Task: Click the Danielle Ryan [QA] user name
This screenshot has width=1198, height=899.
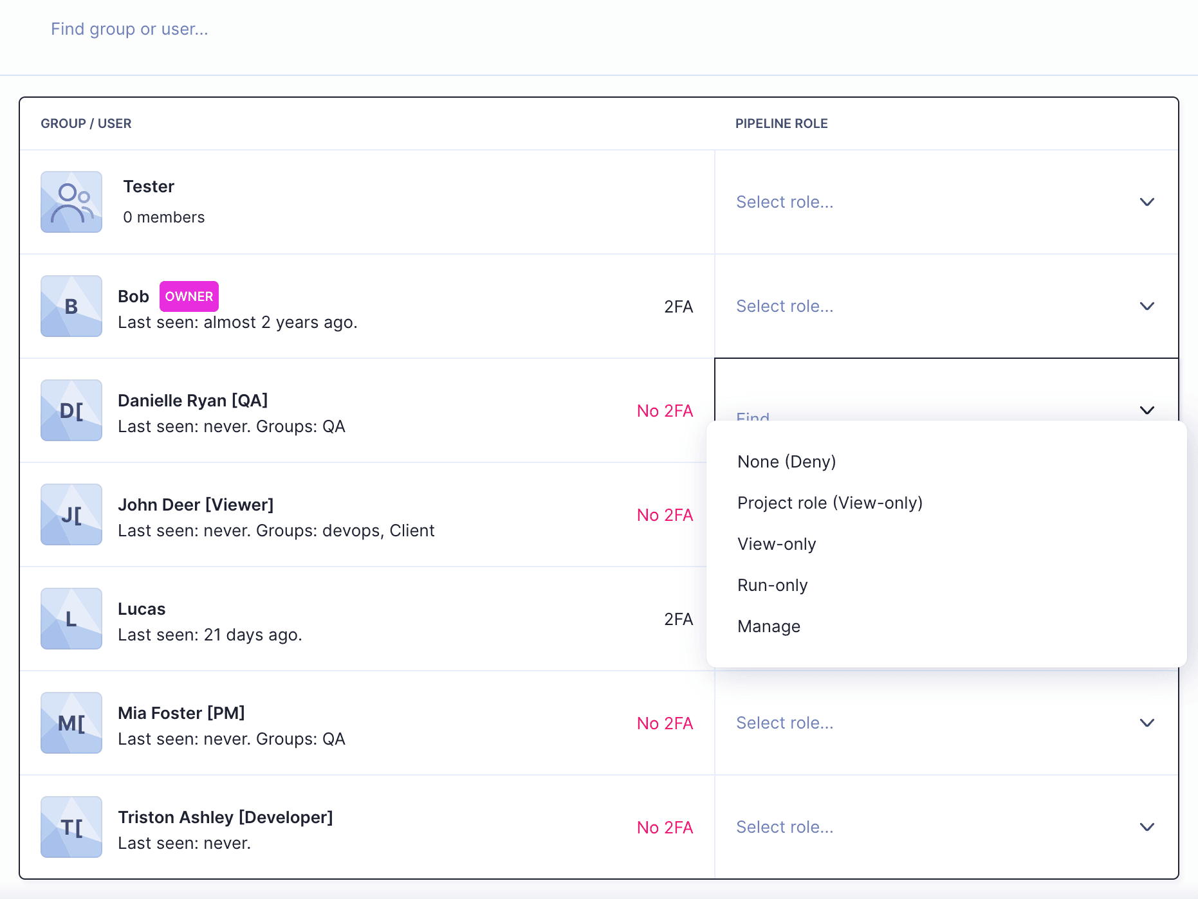Action: click(x=192, y=401)
